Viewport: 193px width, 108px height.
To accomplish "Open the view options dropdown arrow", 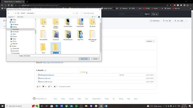I will 95,17.
